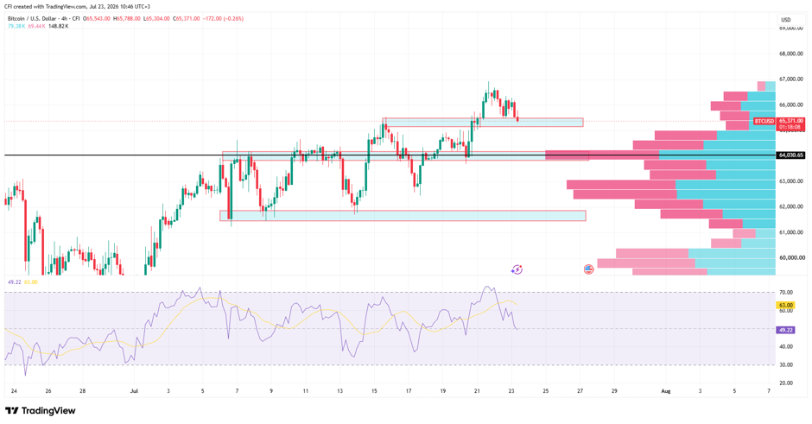Viewport: 812px width, 424px height.
Task: Click the 'Jul' label on time axis
Action: (x=135, y=391)
